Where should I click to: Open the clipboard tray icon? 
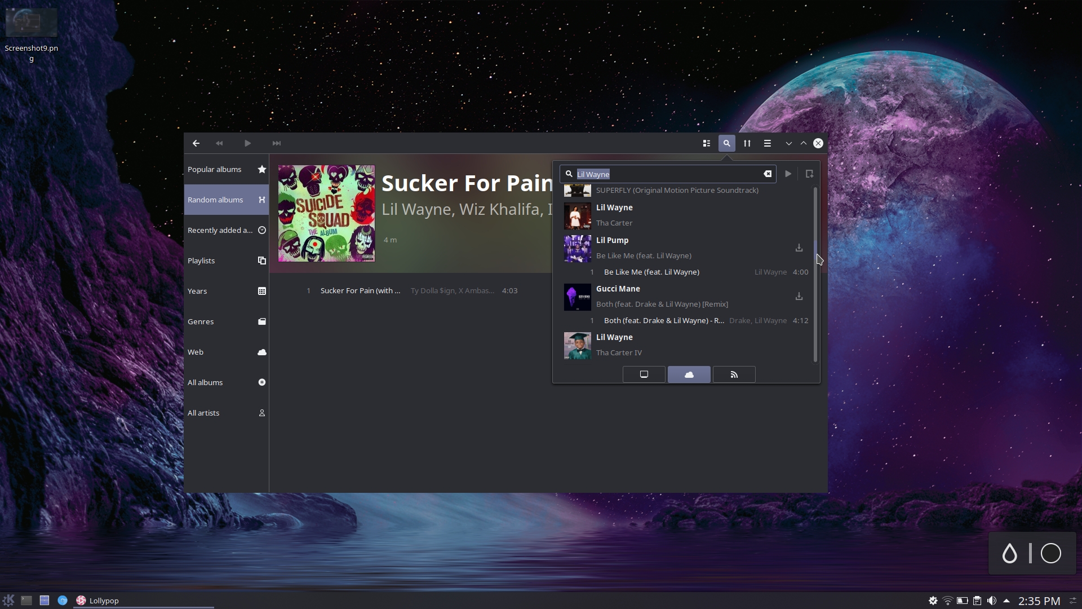coord(977,601)
